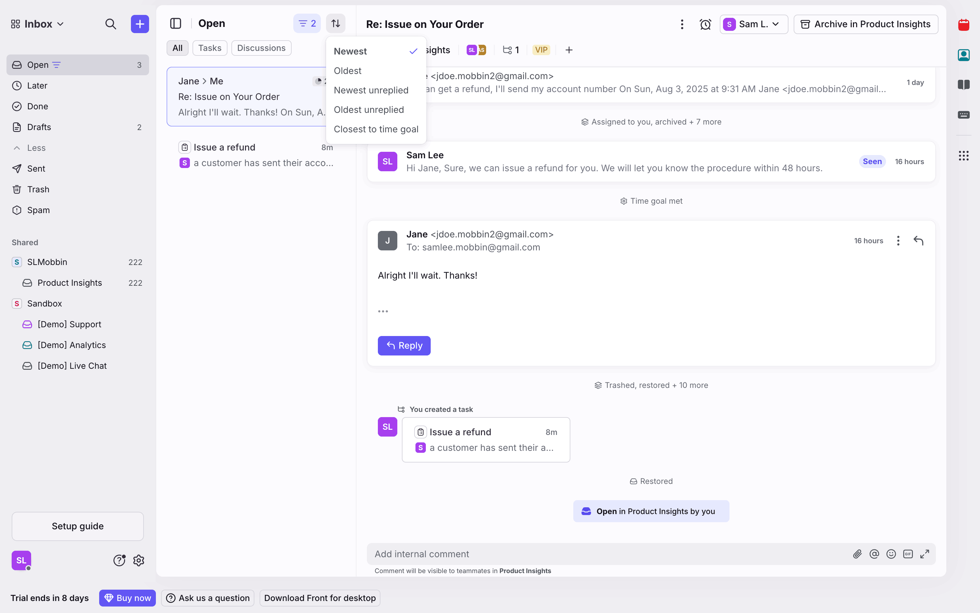The image size is (980, 613).
Task: Click Archive in Product Insights button
Action: [865, 24]
